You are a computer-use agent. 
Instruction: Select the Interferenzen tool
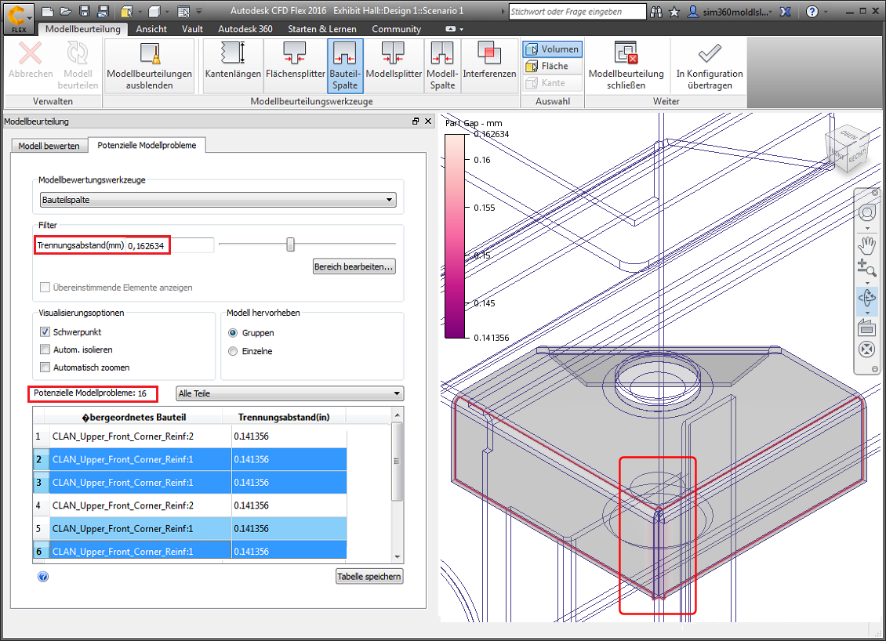[x=489, y=66]
